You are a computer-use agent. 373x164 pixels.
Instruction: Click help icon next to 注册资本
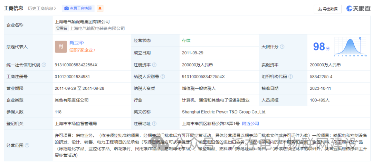(x=154, y=65)
